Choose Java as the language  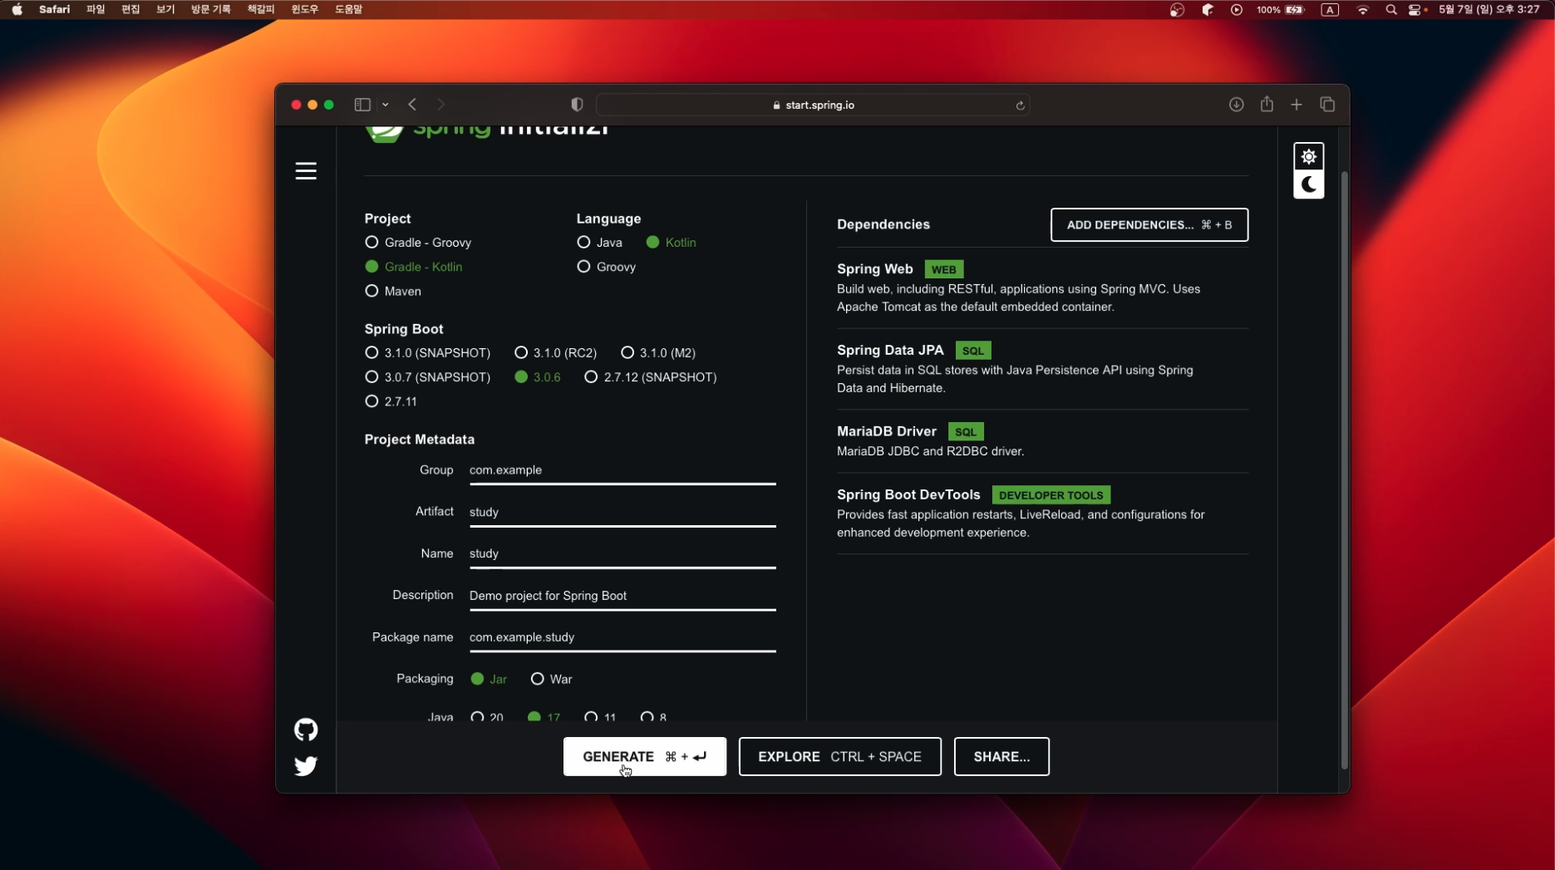(x=599, y=242)
